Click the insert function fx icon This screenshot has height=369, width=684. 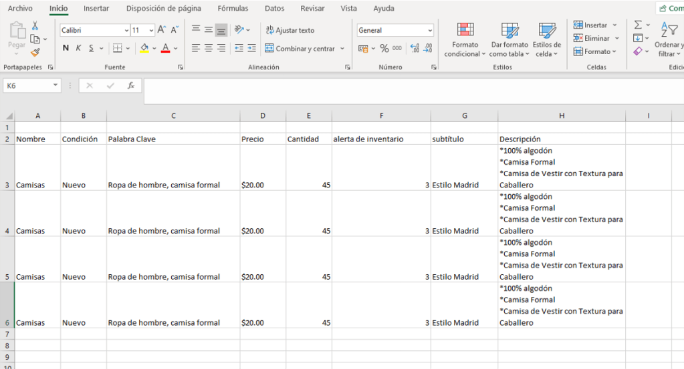[x=131, y=86]
